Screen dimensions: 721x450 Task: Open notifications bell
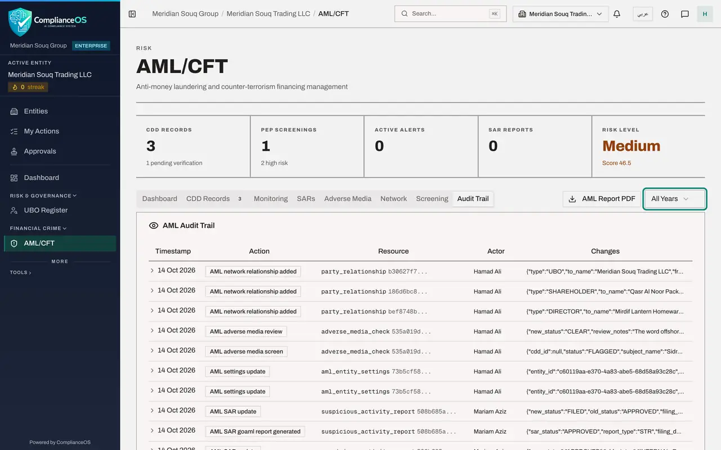tap(617, 13)
